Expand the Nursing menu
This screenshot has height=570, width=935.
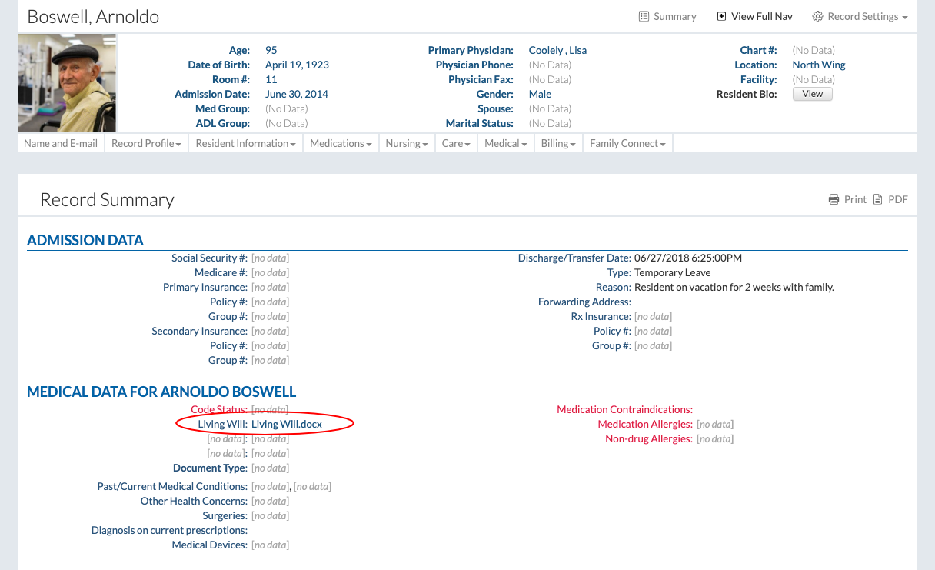click(406, 143)
